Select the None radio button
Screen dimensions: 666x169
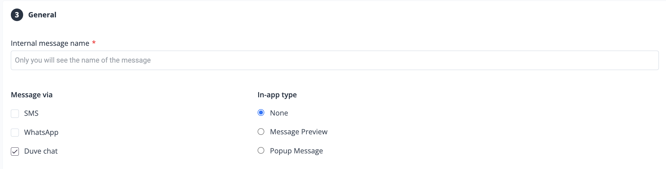[x=261, y=113]
